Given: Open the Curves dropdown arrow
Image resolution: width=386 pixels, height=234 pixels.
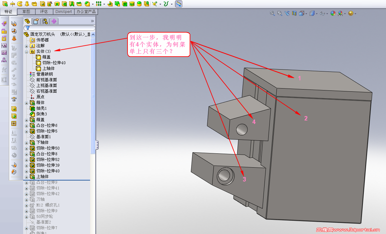Looking at the screenshot, I should 172,4.
